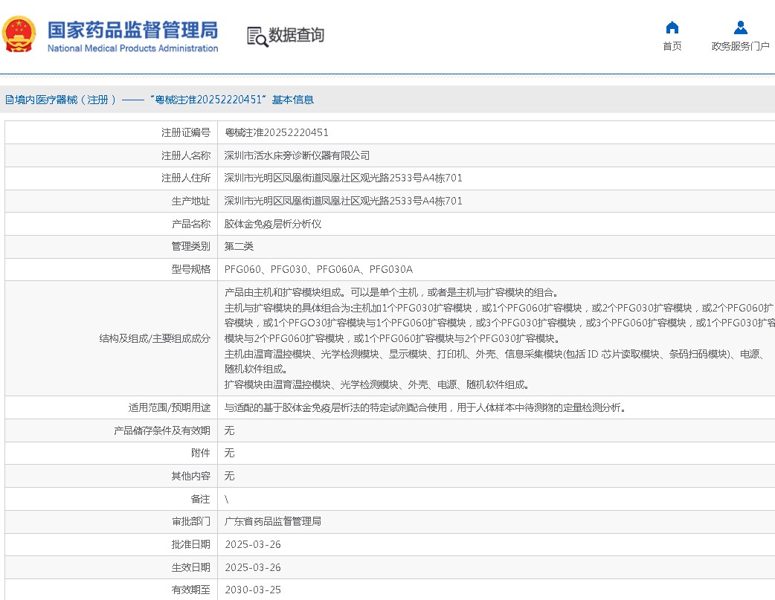Click registrant name 深圳市活水床旁诊断仪器有限公司
Image resolution: width=775 pixels, height=600 pixels.
297,156
